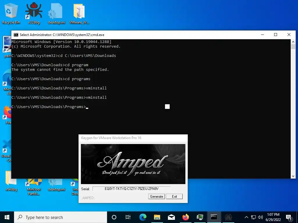Viewport: 298px width, 223px height.
Task: Switch to Firefox on the taskbar
Action: pos(185,217)
